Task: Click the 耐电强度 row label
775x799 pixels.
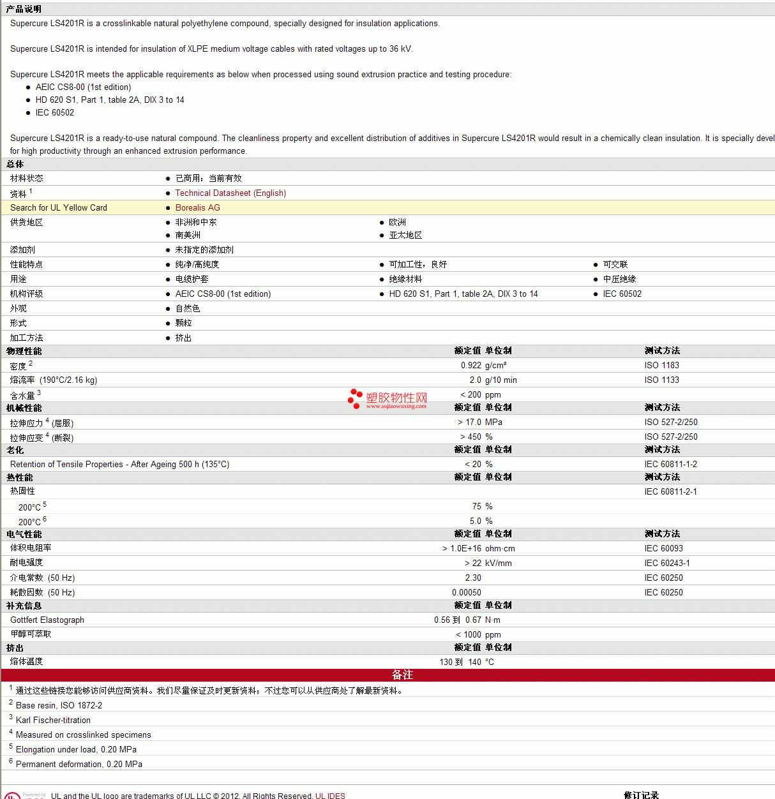Action: pyautogui.click(x=27, y=562)
